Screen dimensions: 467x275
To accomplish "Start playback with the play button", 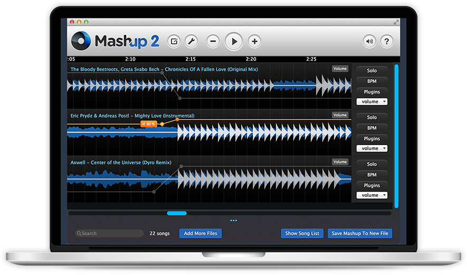I will pyautogui.click(x=234, y=41).
